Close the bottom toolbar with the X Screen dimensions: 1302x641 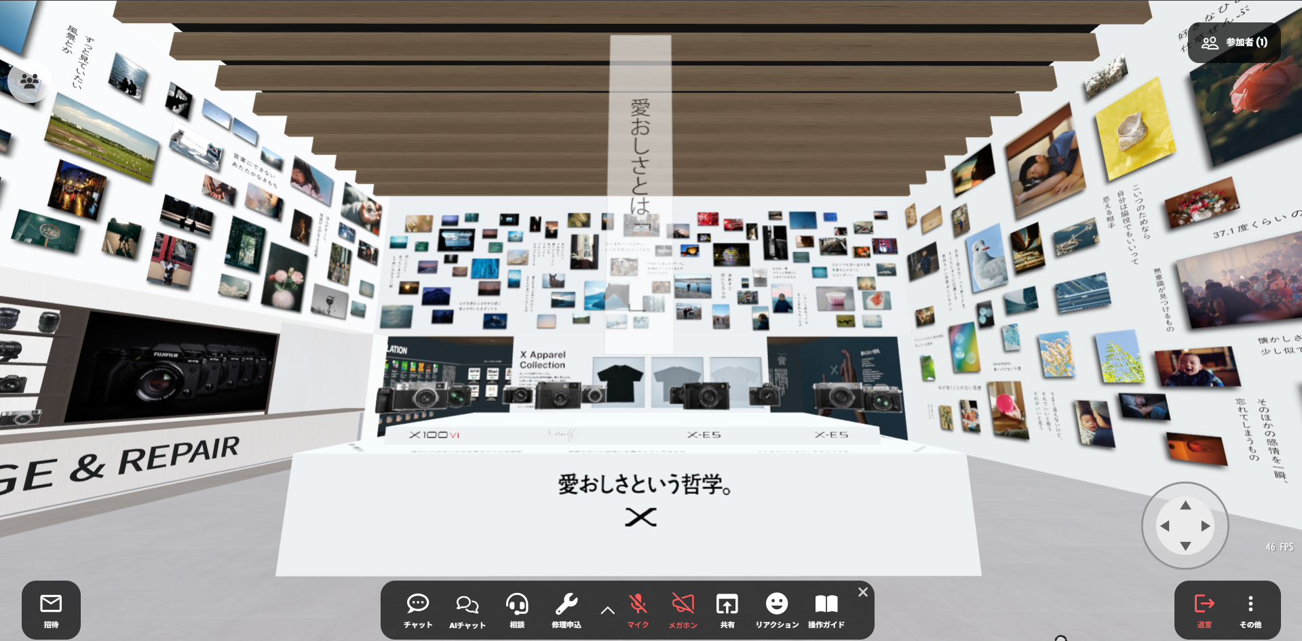click(x=863, y=592)
